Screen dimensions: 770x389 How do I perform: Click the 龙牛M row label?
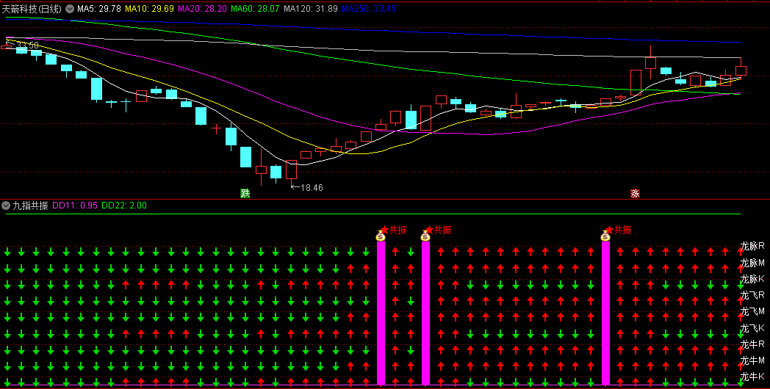pos(752,360)
